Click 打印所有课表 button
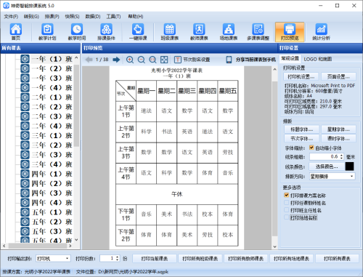This screenshot has height=277, width=363. point(337,259)
